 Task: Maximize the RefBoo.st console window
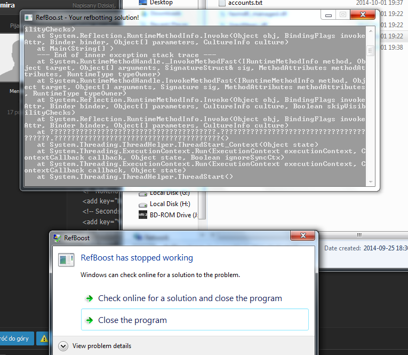click(x=343, y=15)
